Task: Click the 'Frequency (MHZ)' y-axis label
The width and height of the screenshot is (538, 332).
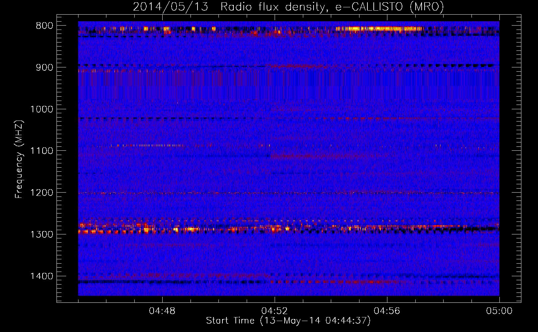Action: (19, 159)
